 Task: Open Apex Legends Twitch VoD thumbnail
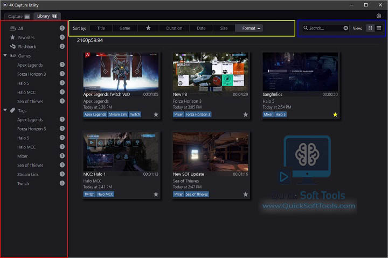tap(121, 71)
